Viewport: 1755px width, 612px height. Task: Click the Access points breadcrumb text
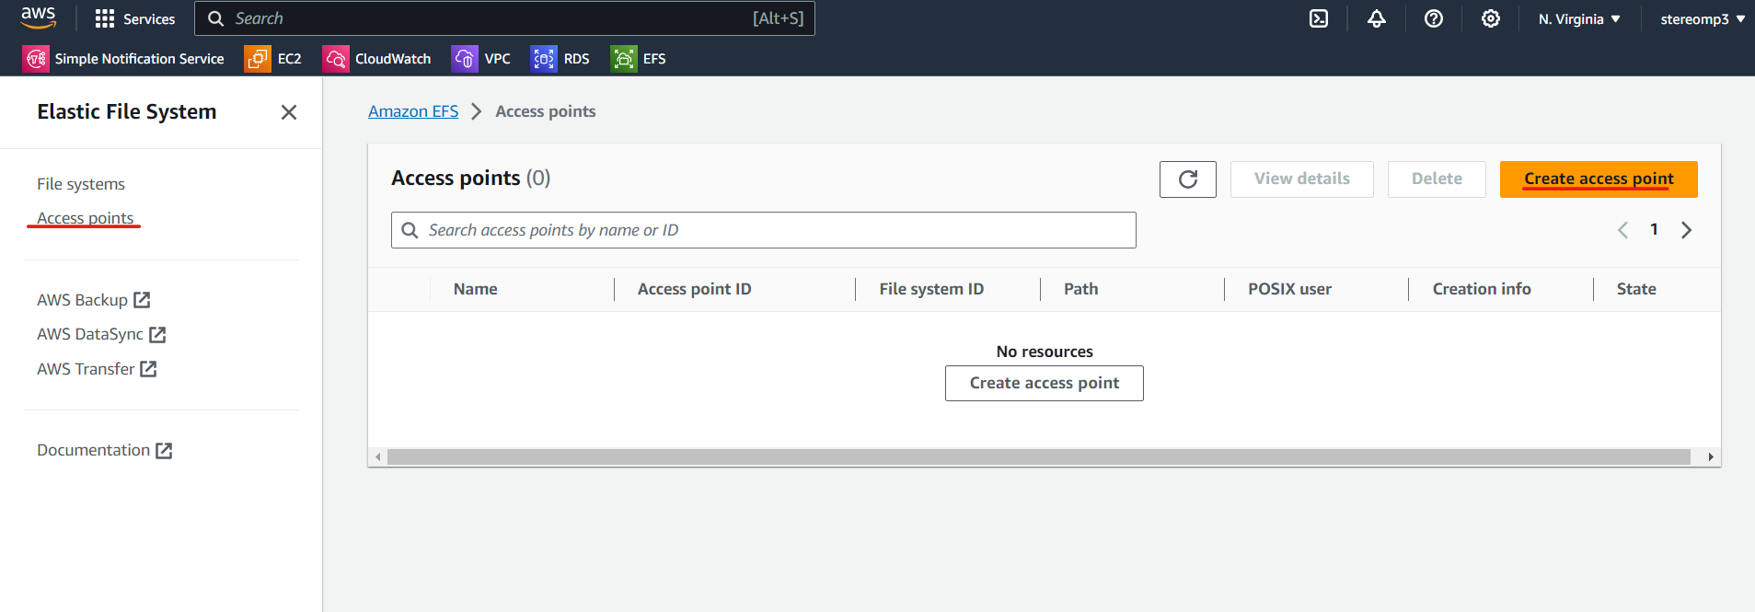click(546, 111)
